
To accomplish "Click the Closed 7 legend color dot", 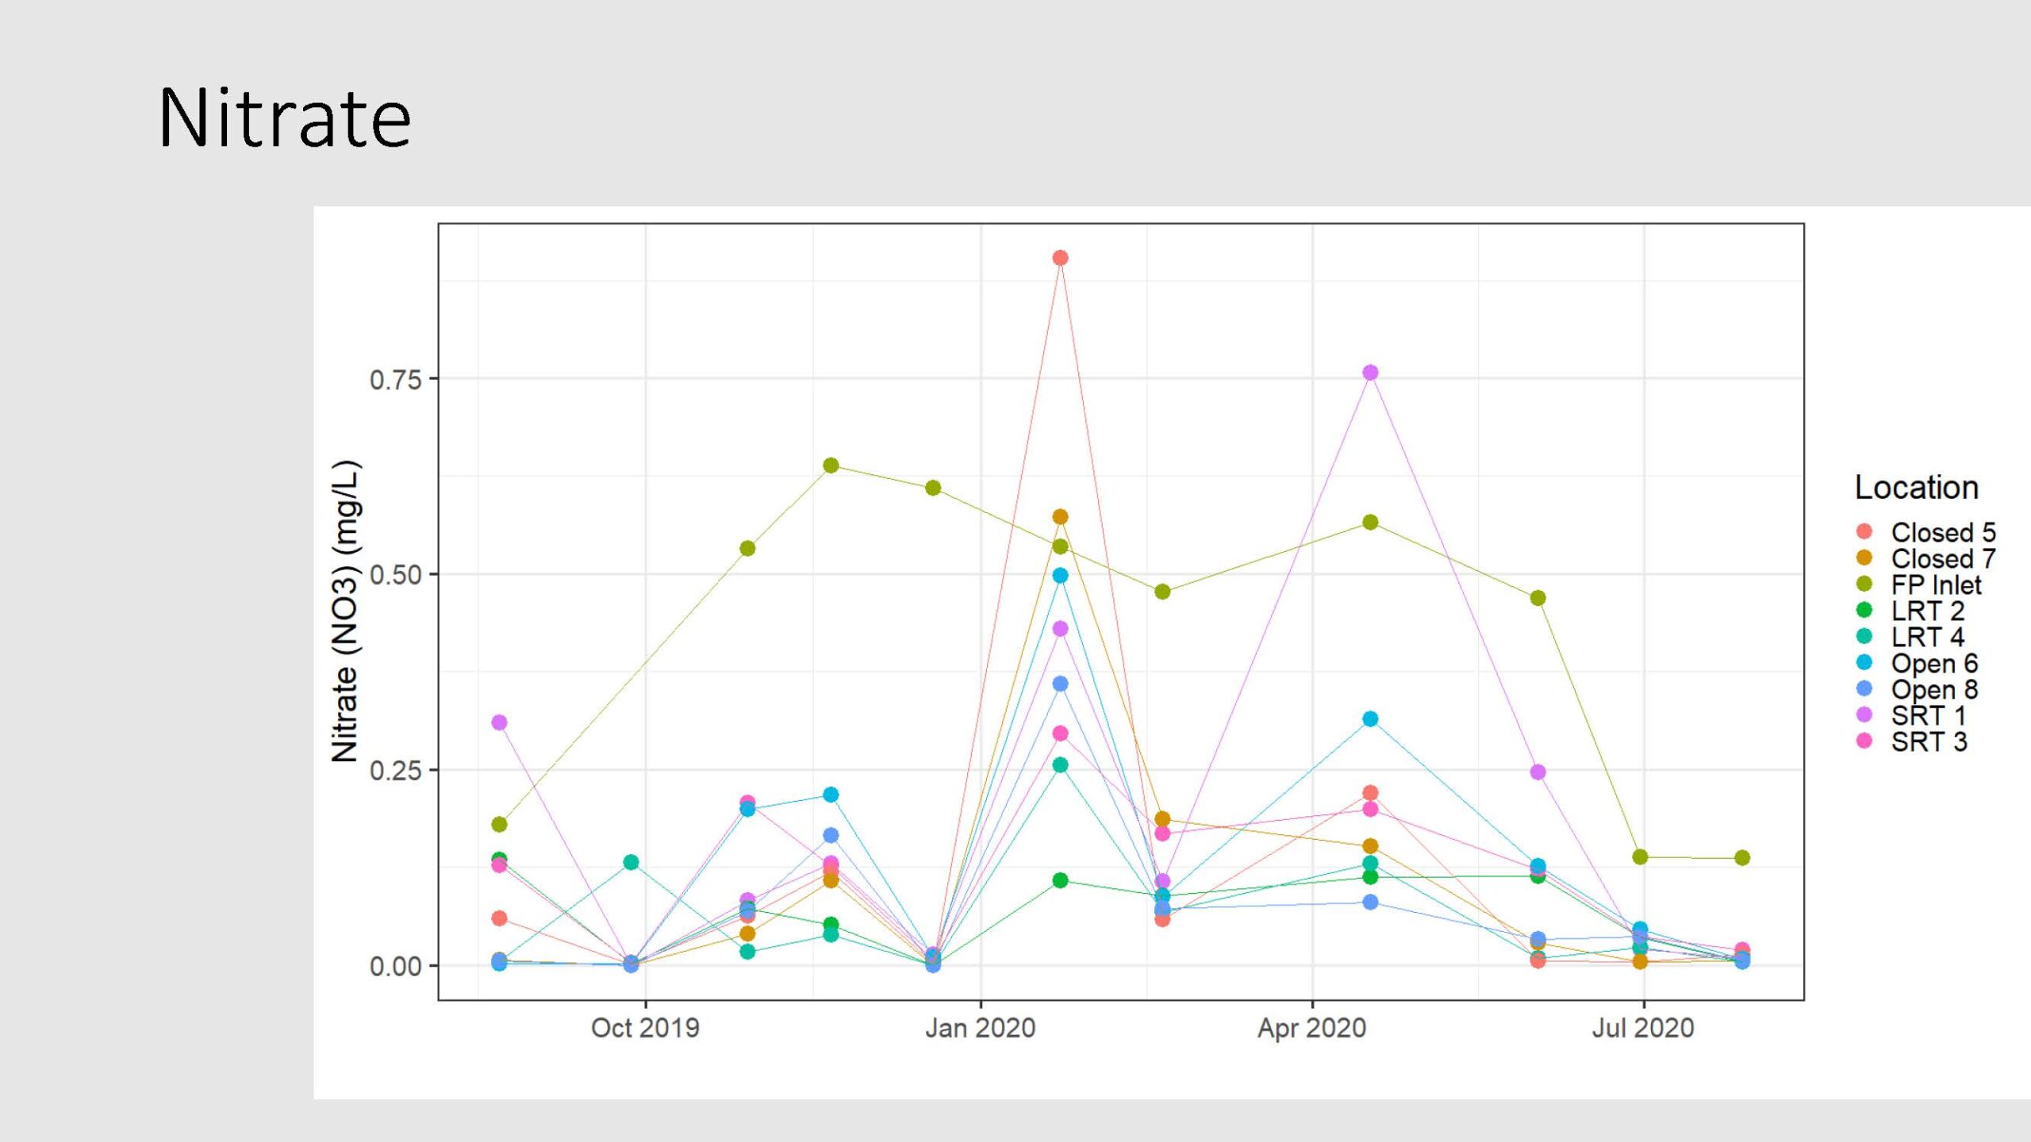I will pos(1864,558).
